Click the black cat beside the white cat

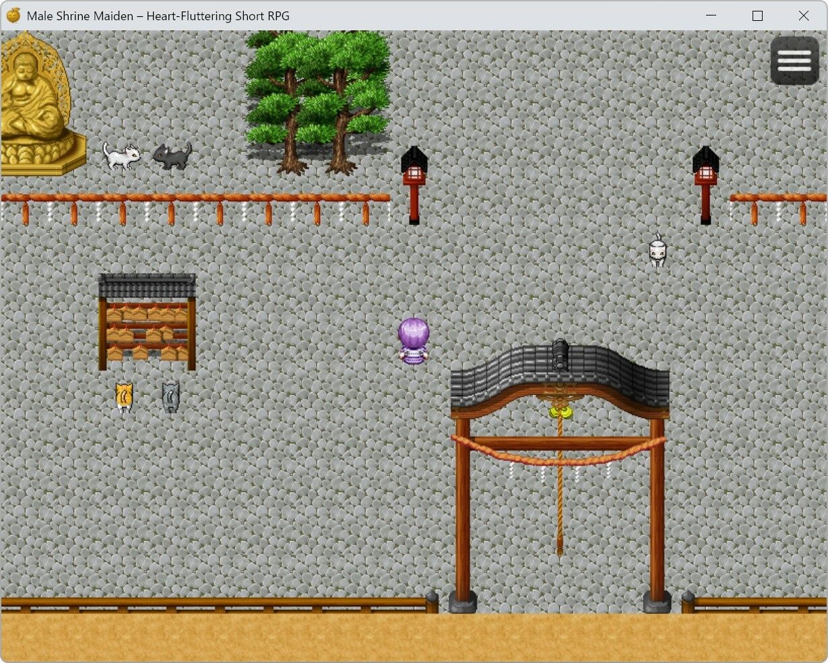pos(172,156)
